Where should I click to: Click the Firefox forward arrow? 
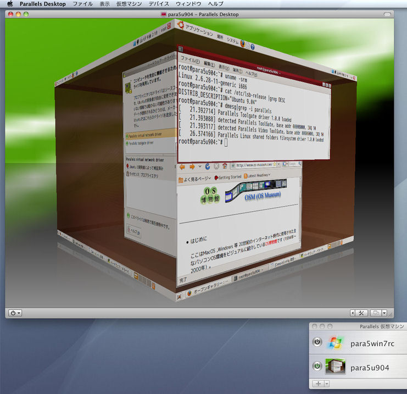192,167
